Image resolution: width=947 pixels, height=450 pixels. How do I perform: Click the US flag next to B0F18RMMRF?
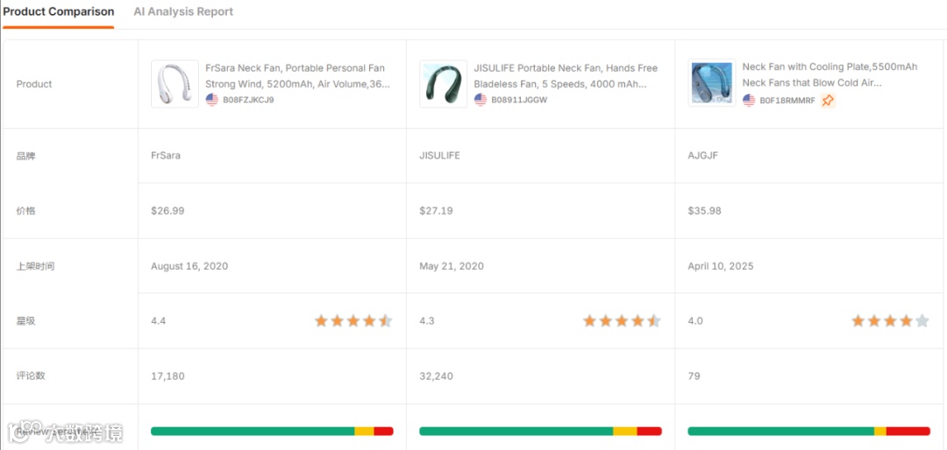tap(749, 100)
